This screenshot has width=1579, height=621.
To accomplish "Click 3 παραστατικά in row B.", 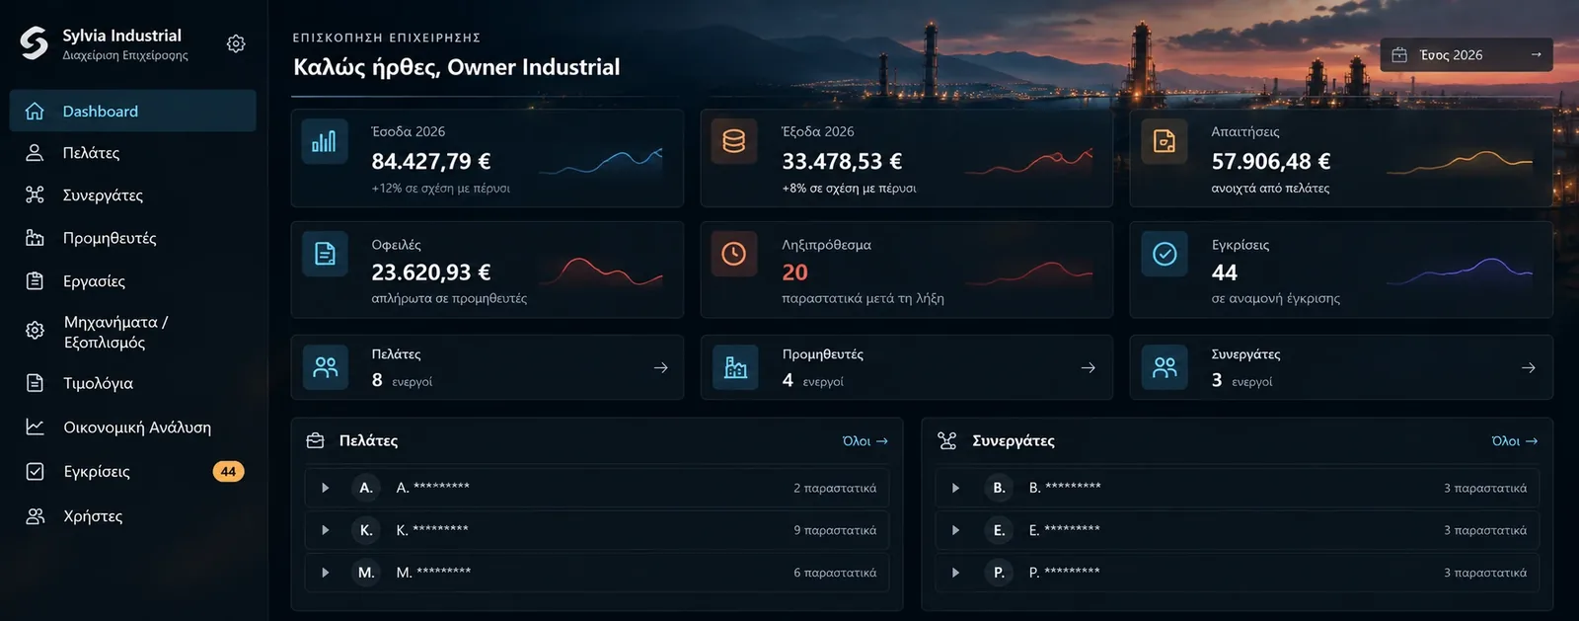I will (1485, 488).
